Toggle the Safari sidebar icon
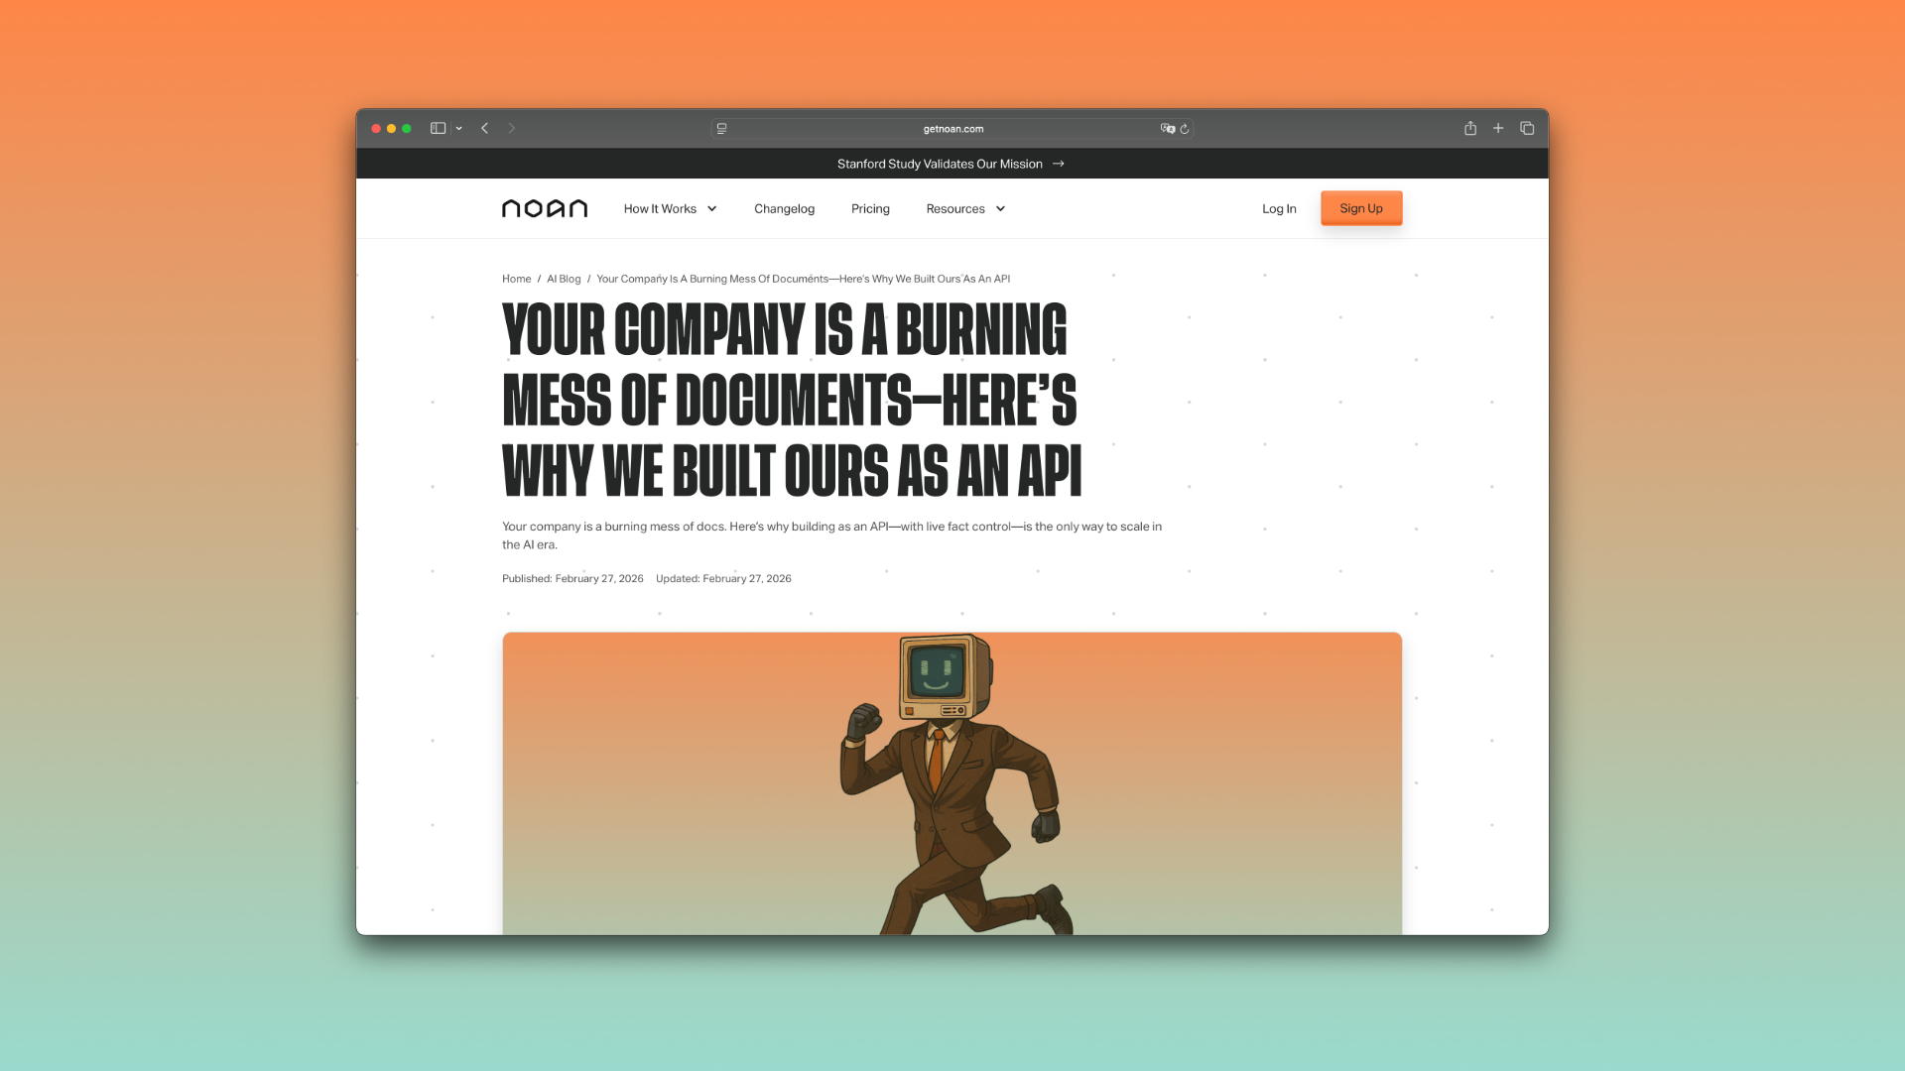1905x1071 pixels. [438, 128]
